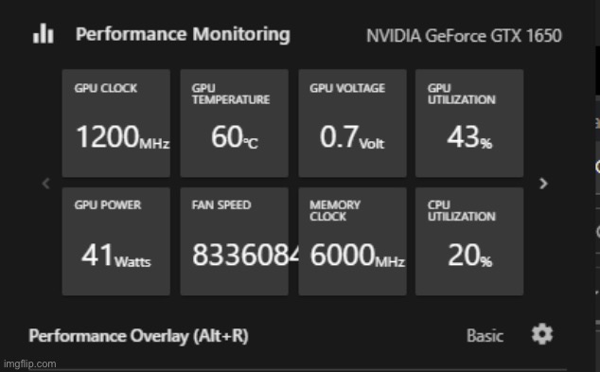Click the 1200 MHz clock value
This screenshot has width=600, height=372.
coord(123,137)
